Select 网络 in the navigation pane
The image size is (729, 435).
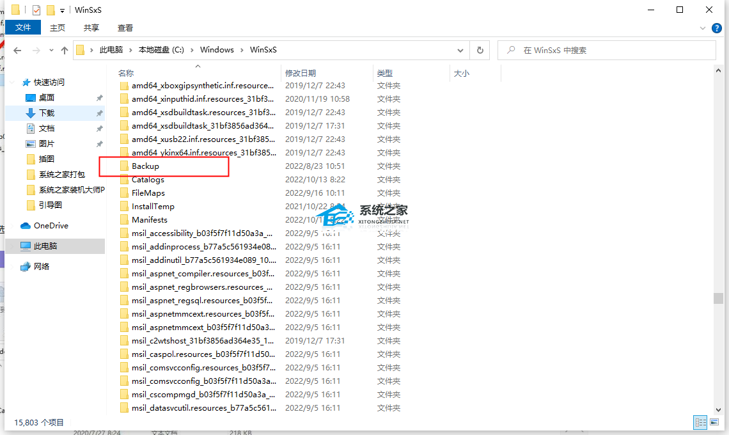tap(42, 267)
